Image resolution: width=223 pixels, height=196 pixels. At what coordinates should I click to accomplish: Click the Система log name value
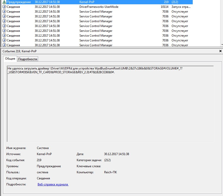click(x=43, y=148)
